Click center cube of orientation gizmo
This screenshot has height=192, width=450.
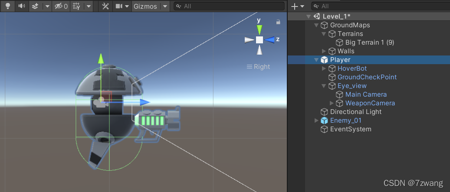pos(259,40)
